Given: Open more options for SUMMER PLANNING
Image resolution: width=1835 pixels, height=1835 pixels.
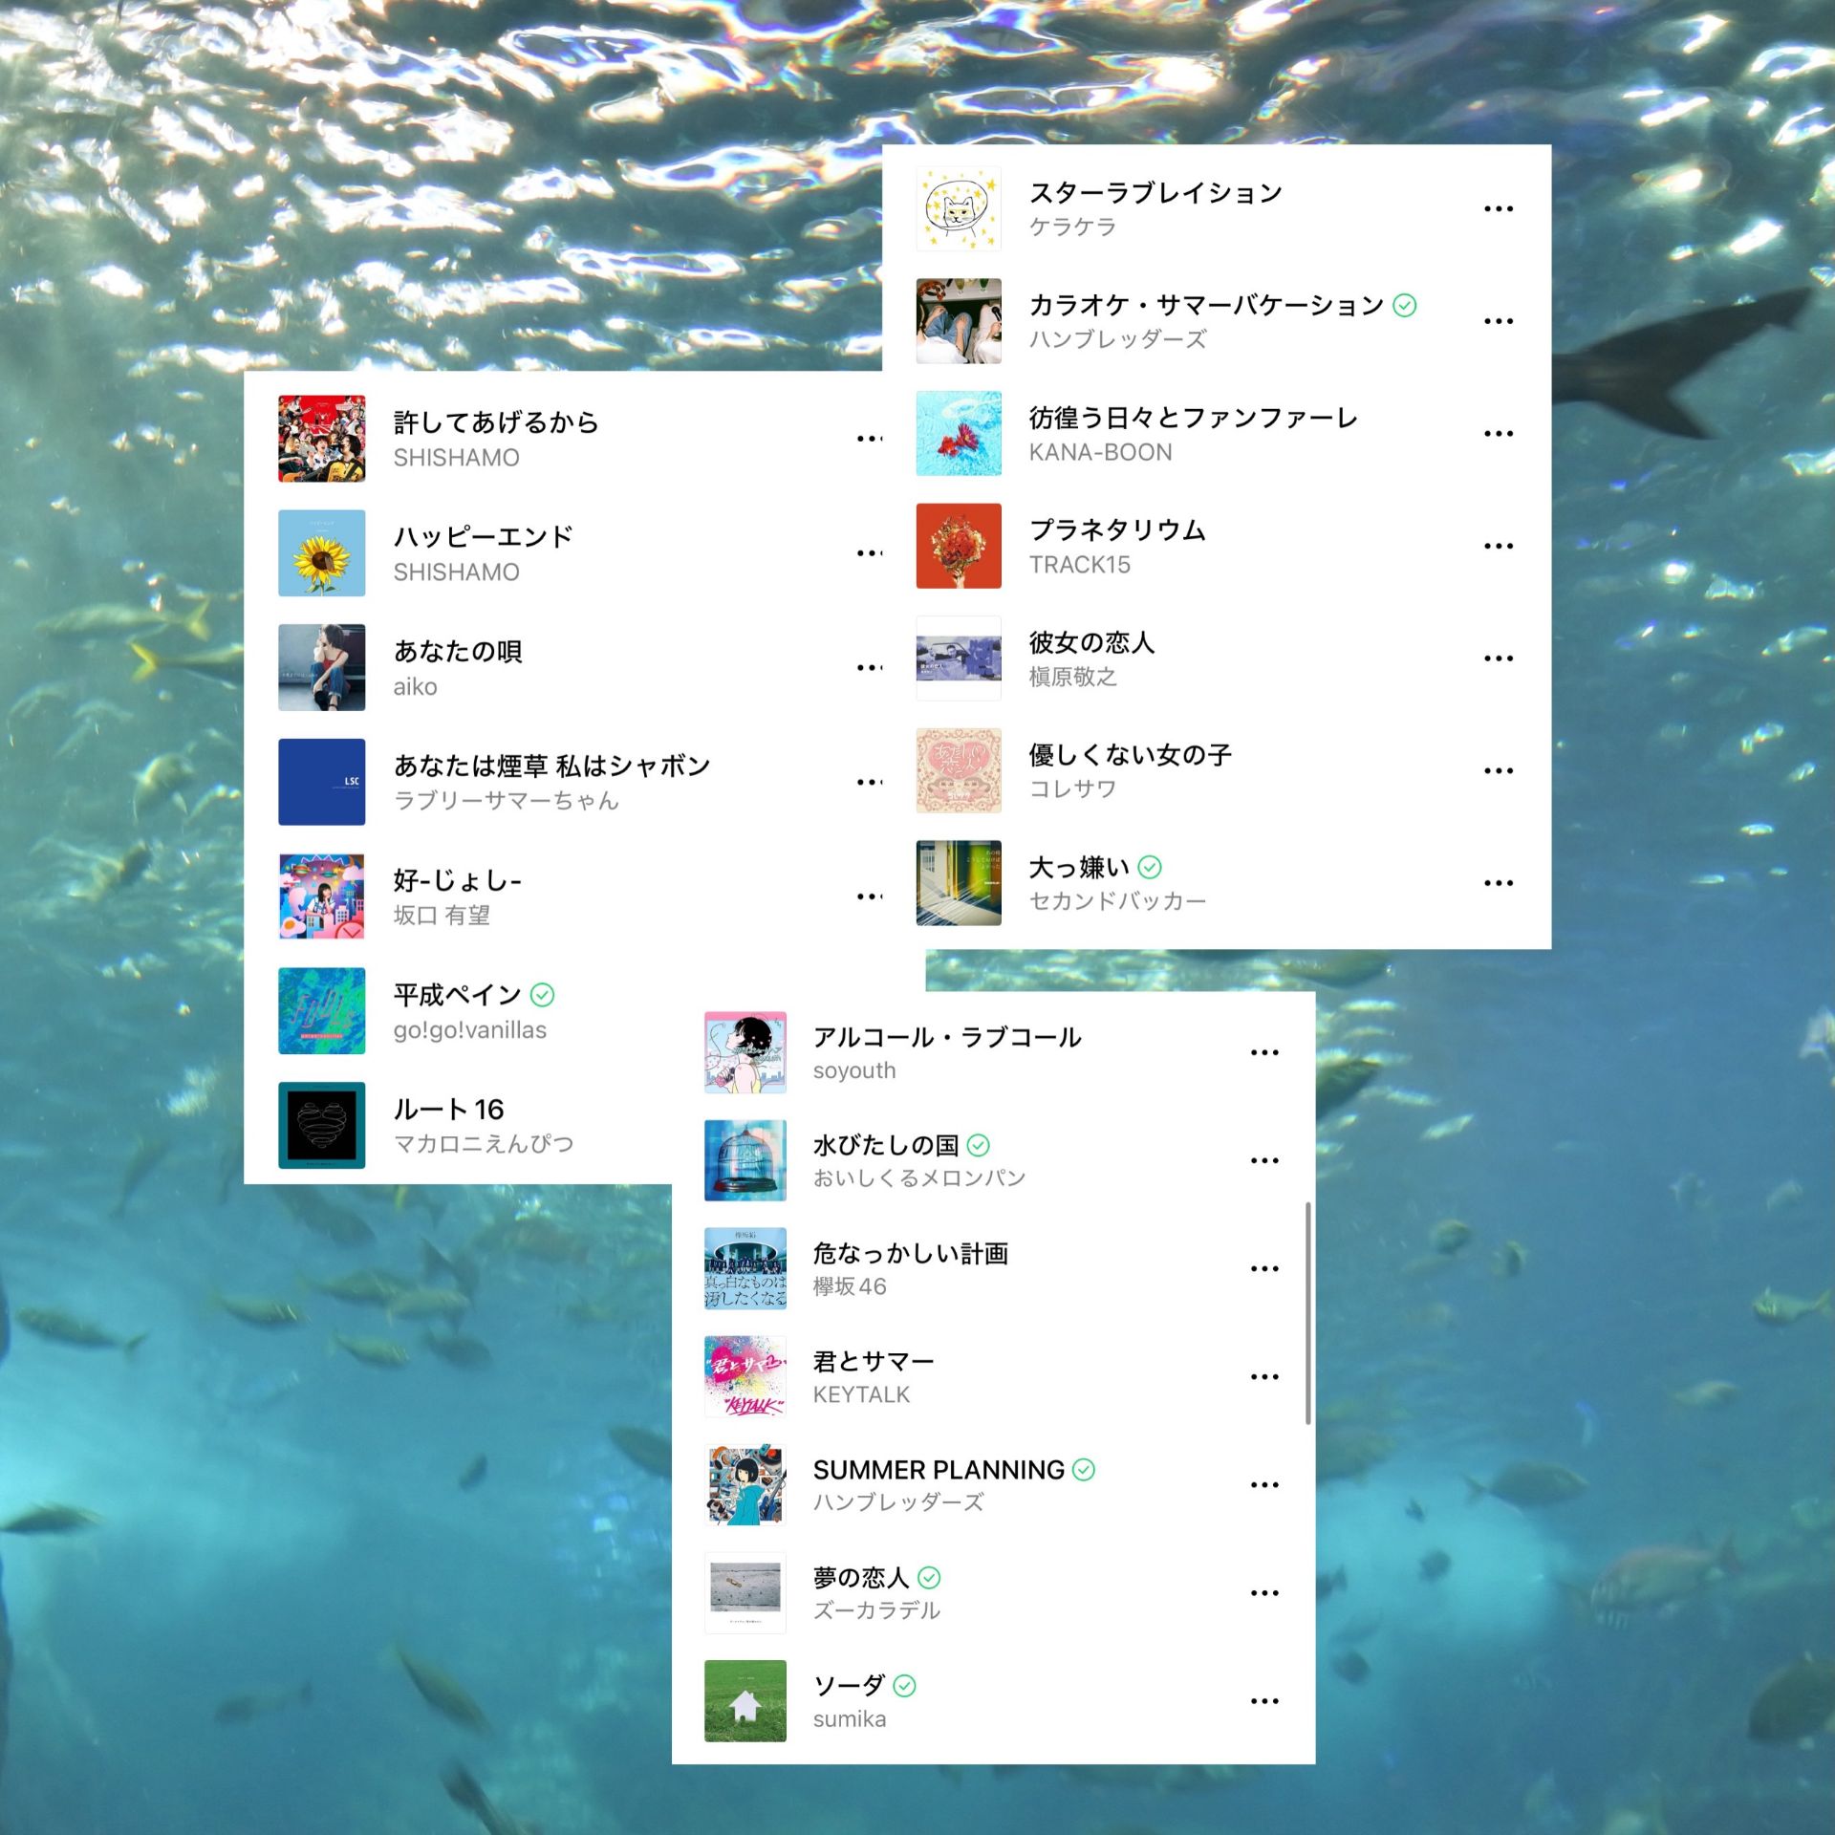Looking at the screenshot, I should (1264, 1484).
